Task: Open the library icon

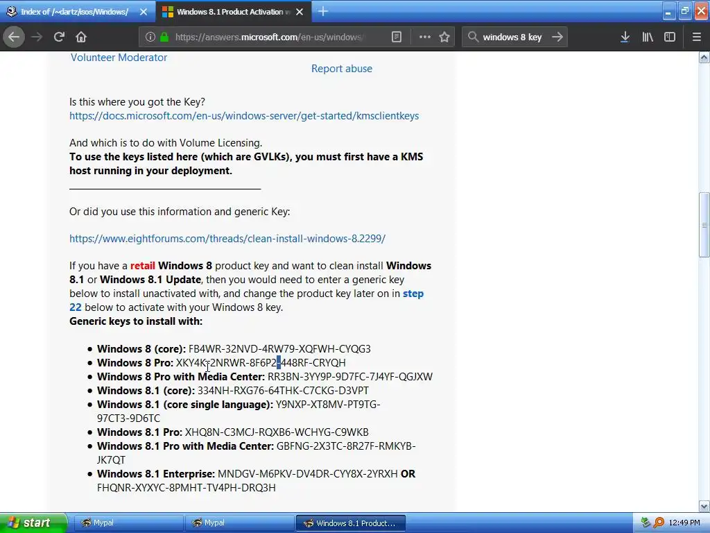Action: [x=648, y=37]
